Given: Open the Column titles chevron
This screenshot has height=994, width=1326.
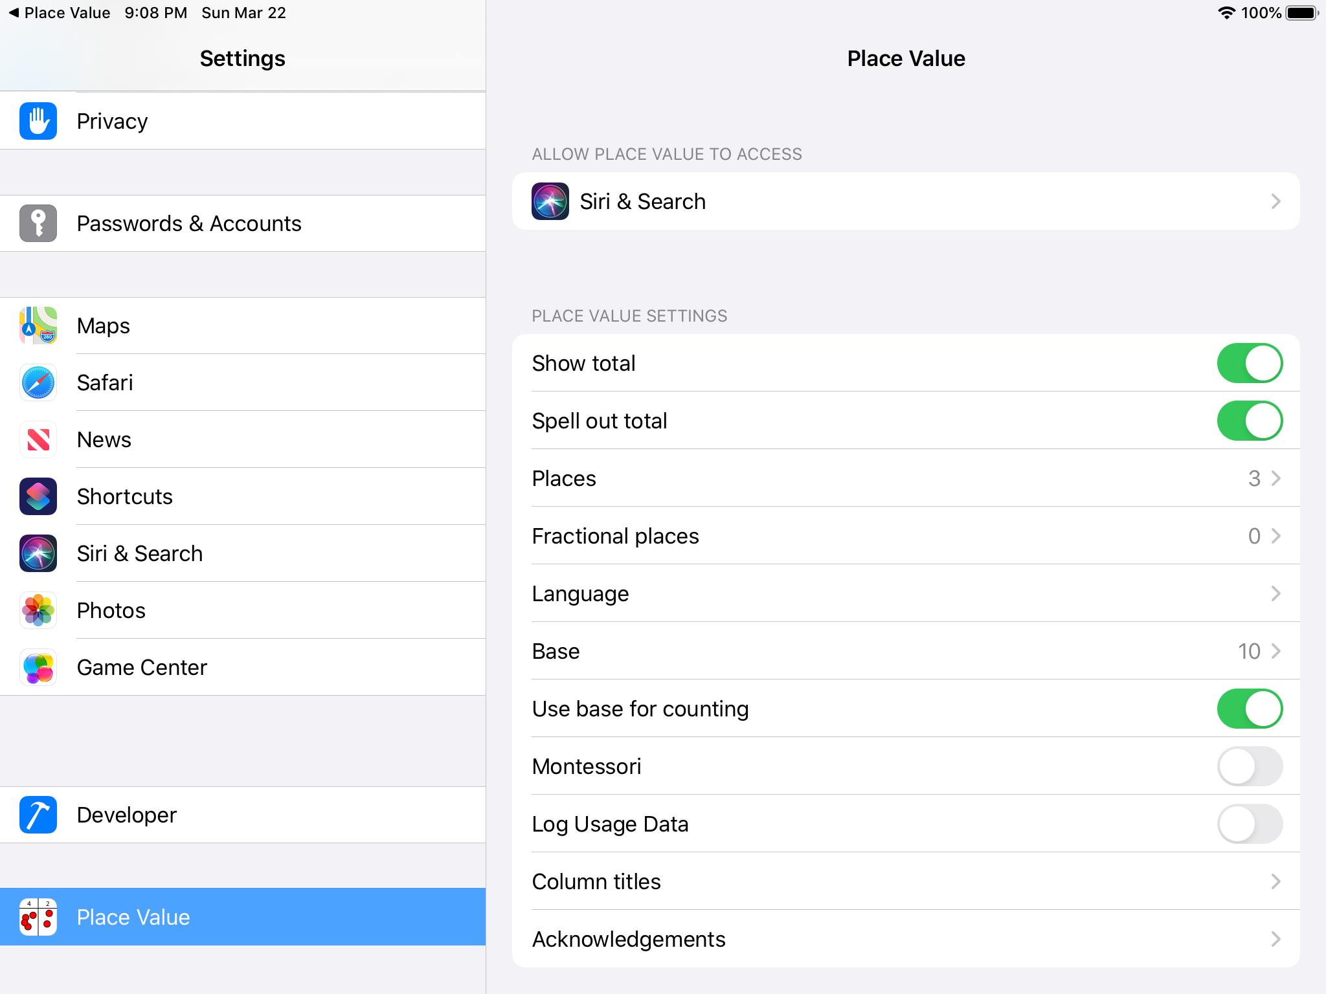Looking at the screenshot, I should (x=1275, y=881).
